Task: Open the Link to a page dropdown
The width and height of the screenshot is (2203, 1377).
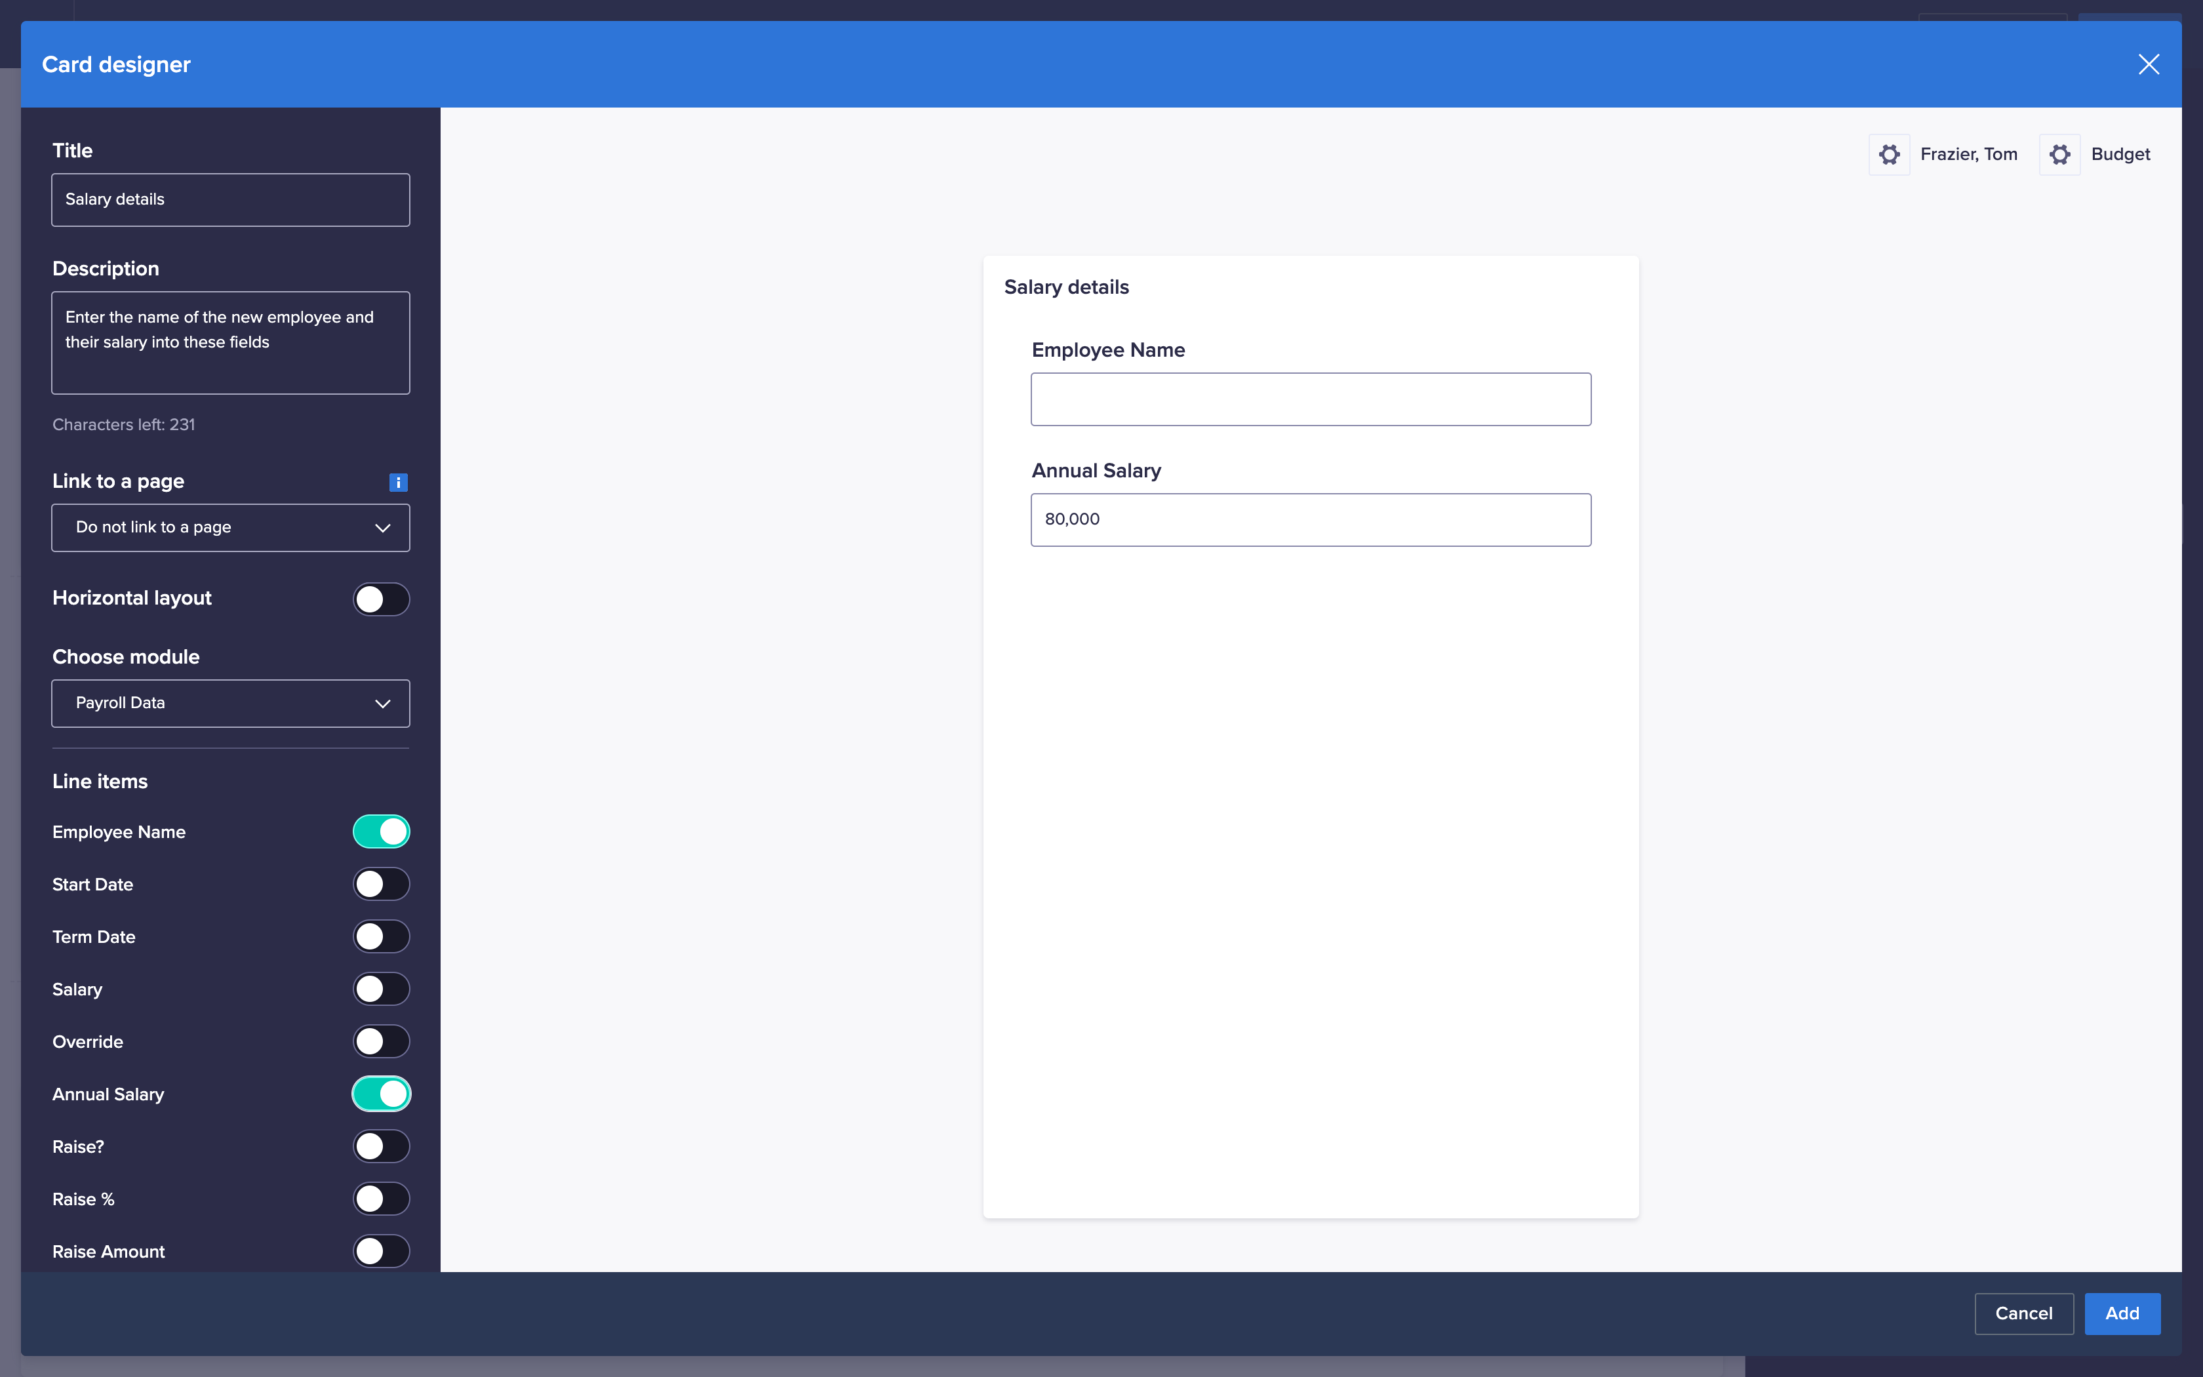Action: click(230, 527)
